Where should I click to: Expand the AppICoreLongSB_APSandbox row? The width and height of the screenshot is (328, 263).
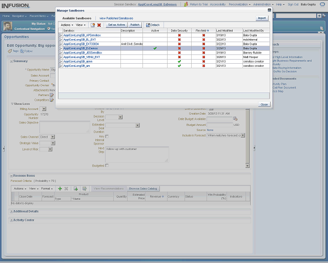coord(60,35)
